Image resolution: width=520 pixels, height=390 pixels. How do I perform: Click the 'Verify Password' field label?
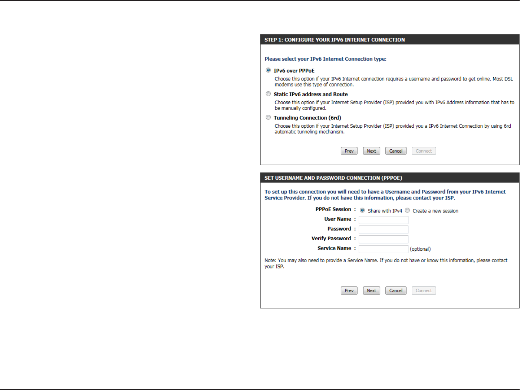331,238
